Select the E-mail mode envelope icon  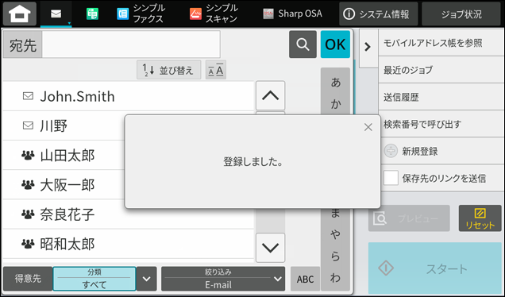56,13
